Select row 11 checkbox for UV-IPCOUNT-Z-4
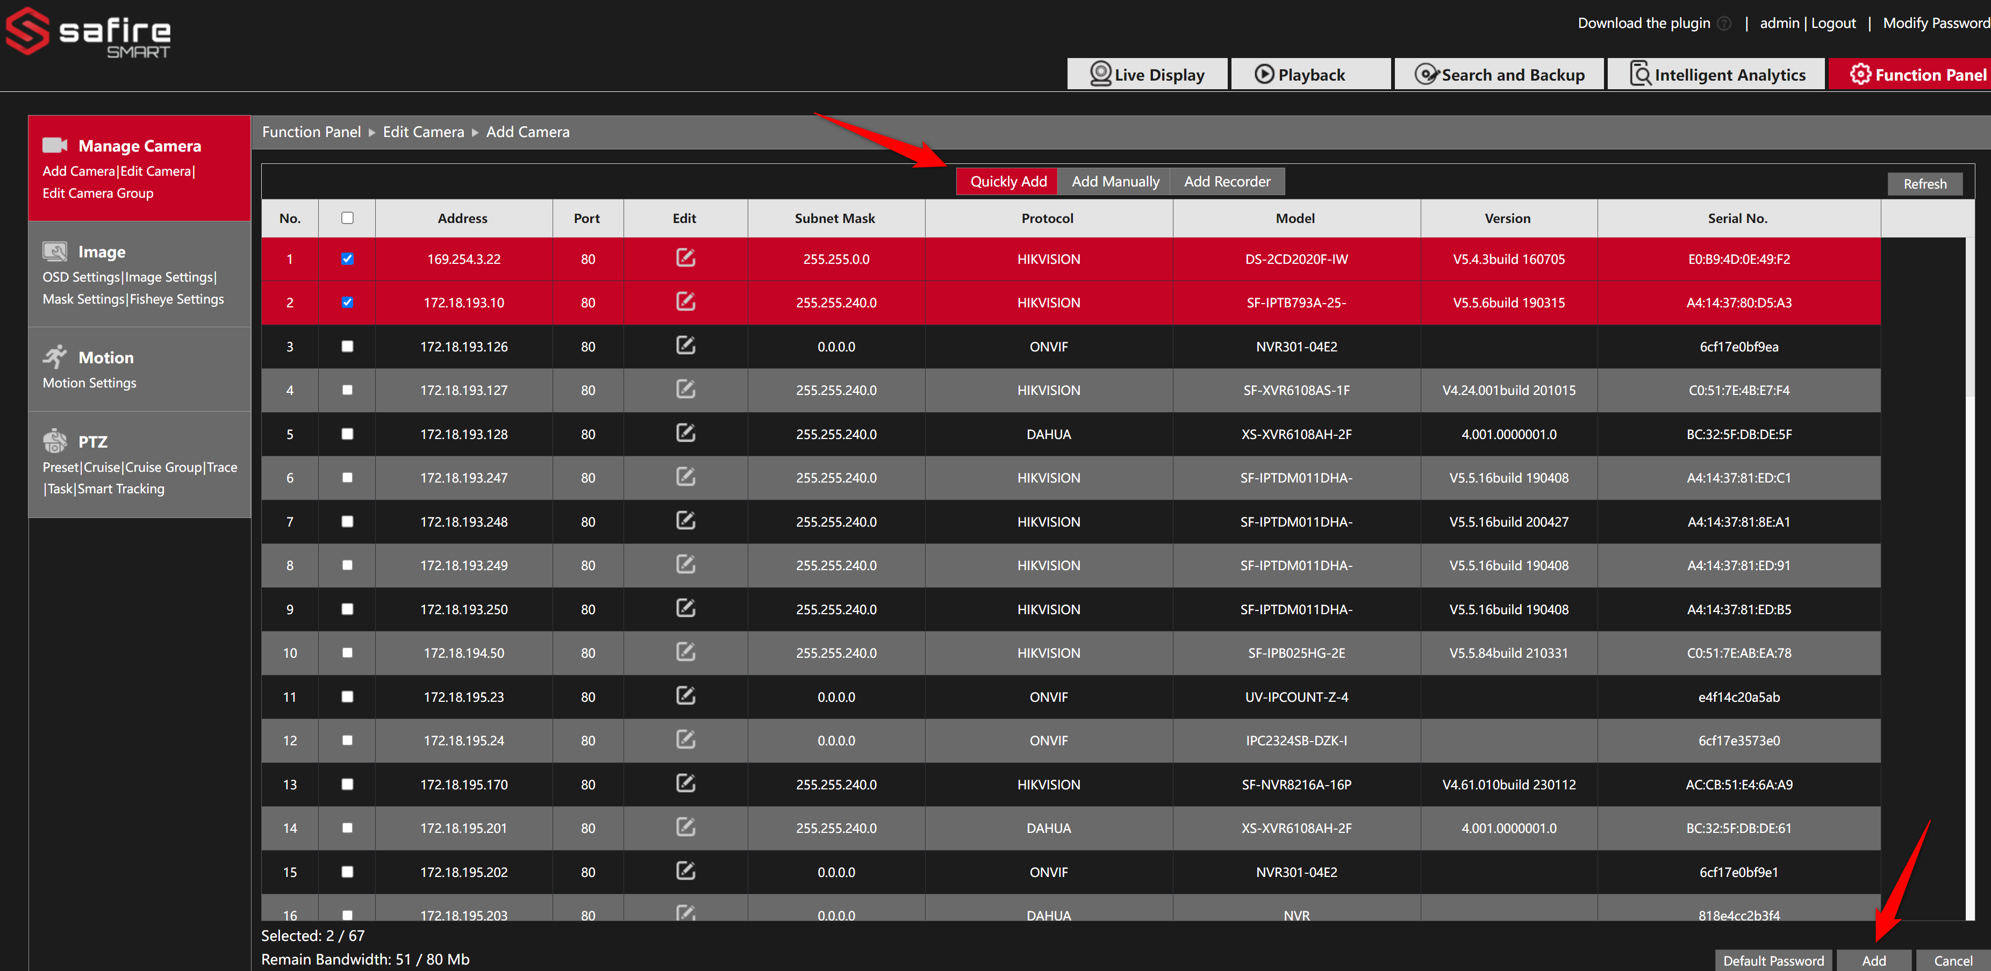 coord(347,696)
